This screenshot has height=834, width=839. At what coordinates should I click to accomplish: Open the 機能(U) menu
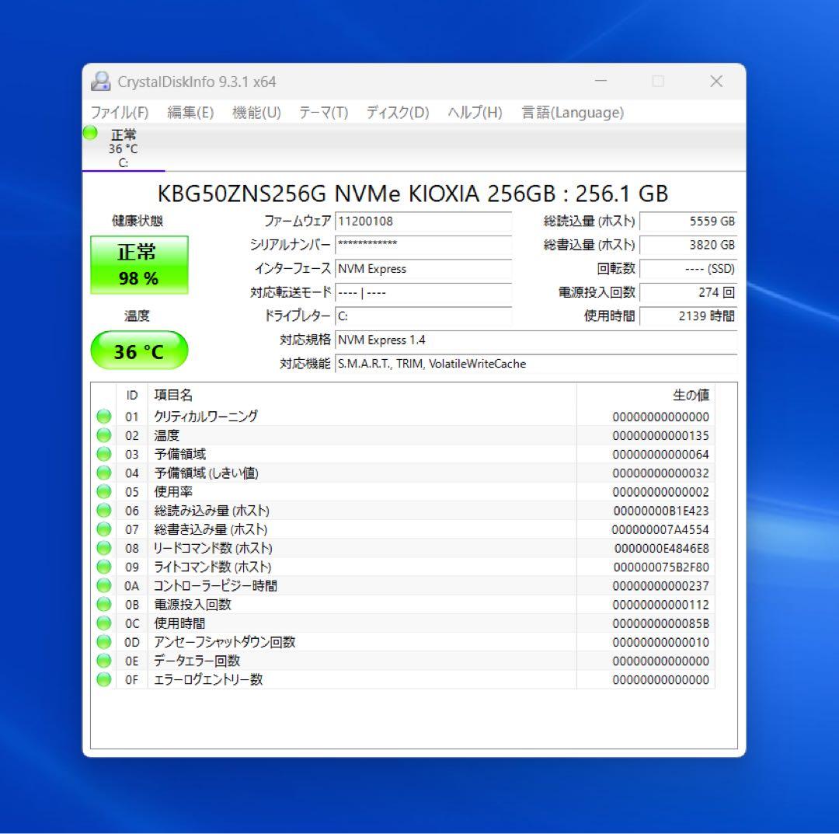pyautogui.click(x=256, y=112)
